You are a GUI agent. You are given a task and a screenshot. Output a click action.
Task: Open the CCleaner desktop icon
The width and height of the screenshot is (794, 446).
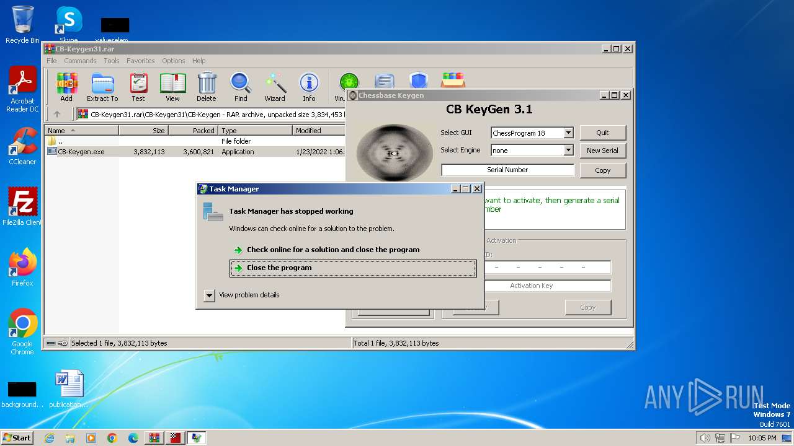pyautogui.click(x=22, y=146)
